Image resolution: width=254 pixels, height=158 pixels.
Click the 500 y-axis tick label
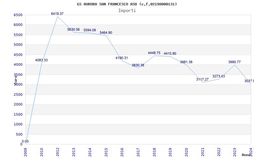coord(19,134)
